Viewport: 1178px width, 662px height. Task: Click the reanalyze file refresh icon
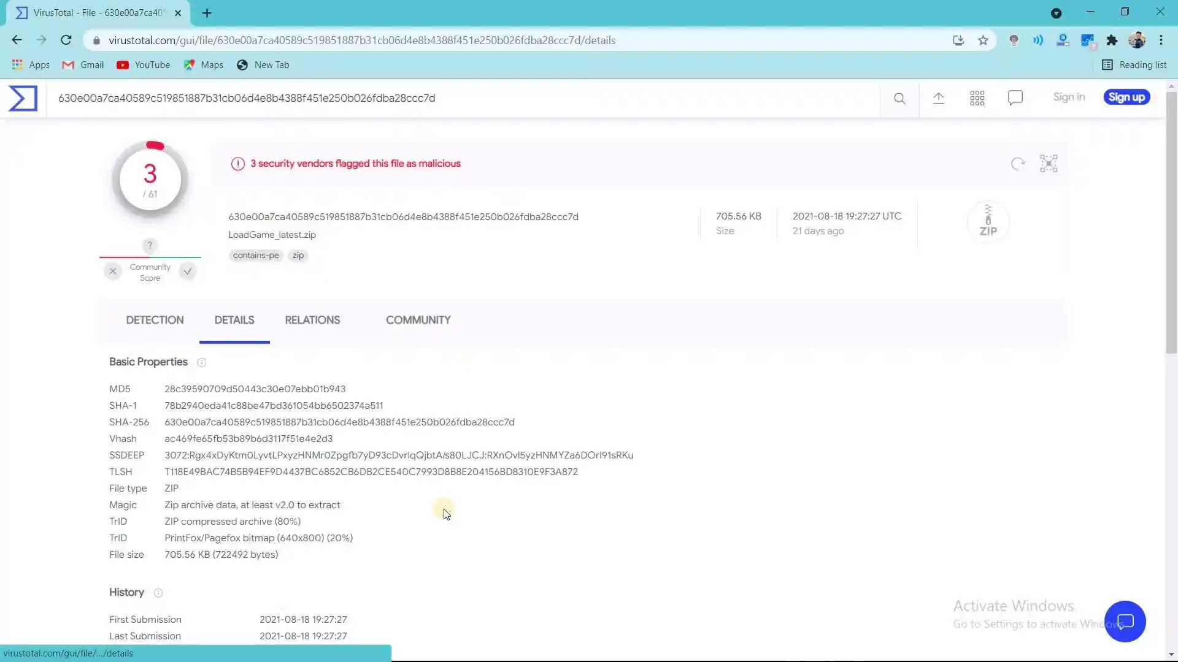coord(1018,164)
